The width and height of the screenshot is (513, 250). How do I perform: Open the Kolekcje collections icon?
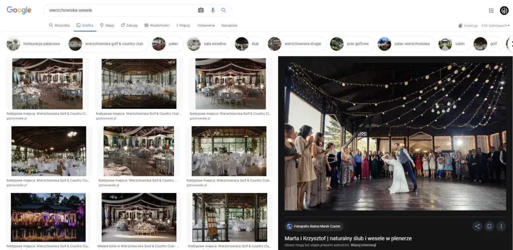point(460,25)
